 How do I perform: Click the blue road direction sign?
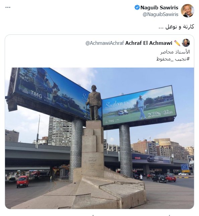click(x=185, y=168)
